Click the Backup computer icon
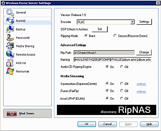Viewport: 161px width, 131px height. point(10,29)
